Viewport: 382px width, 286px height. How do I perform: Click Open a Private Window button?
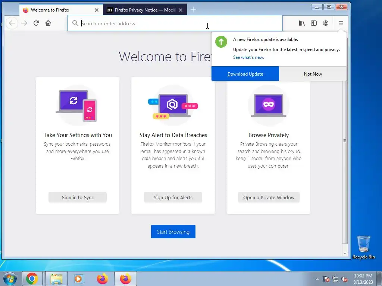[269, 197]
